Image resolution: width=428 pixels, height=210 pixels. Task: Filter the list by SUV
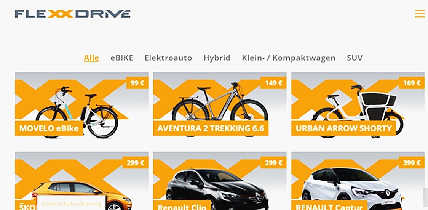coord(355,58)
